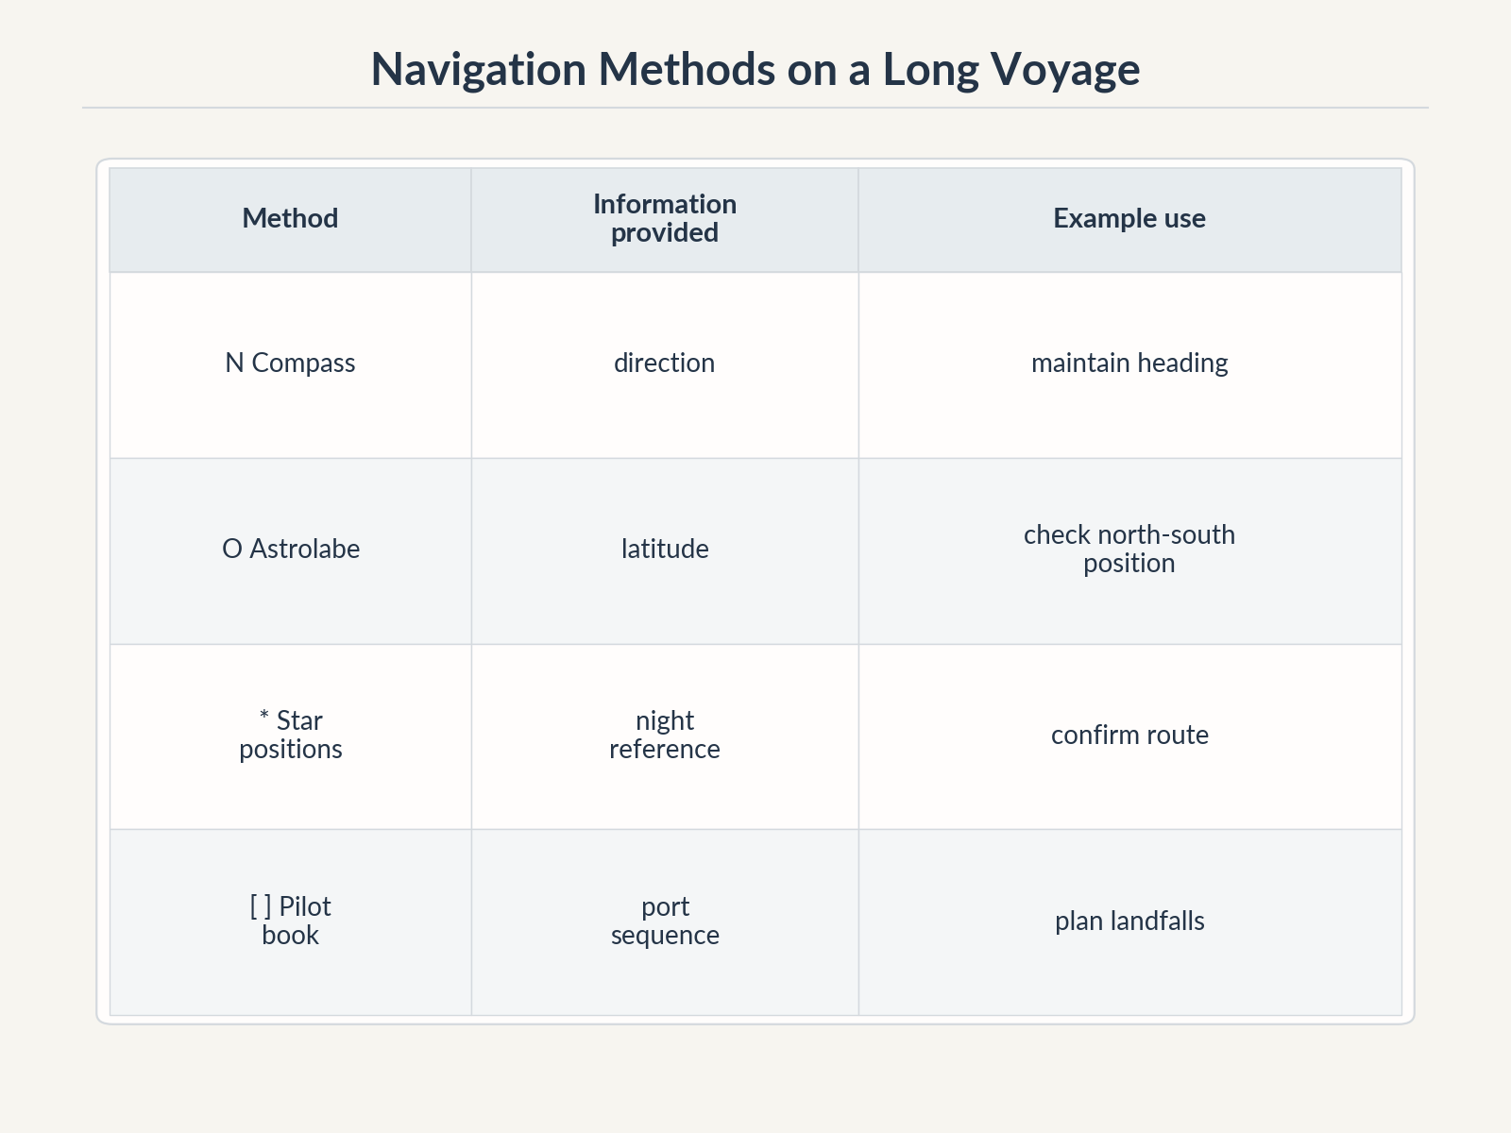Image resolution: width=1511 pixels, height=1133 pixels.
Task: Click the Pilot book cell
Action: tap(291, 922)
